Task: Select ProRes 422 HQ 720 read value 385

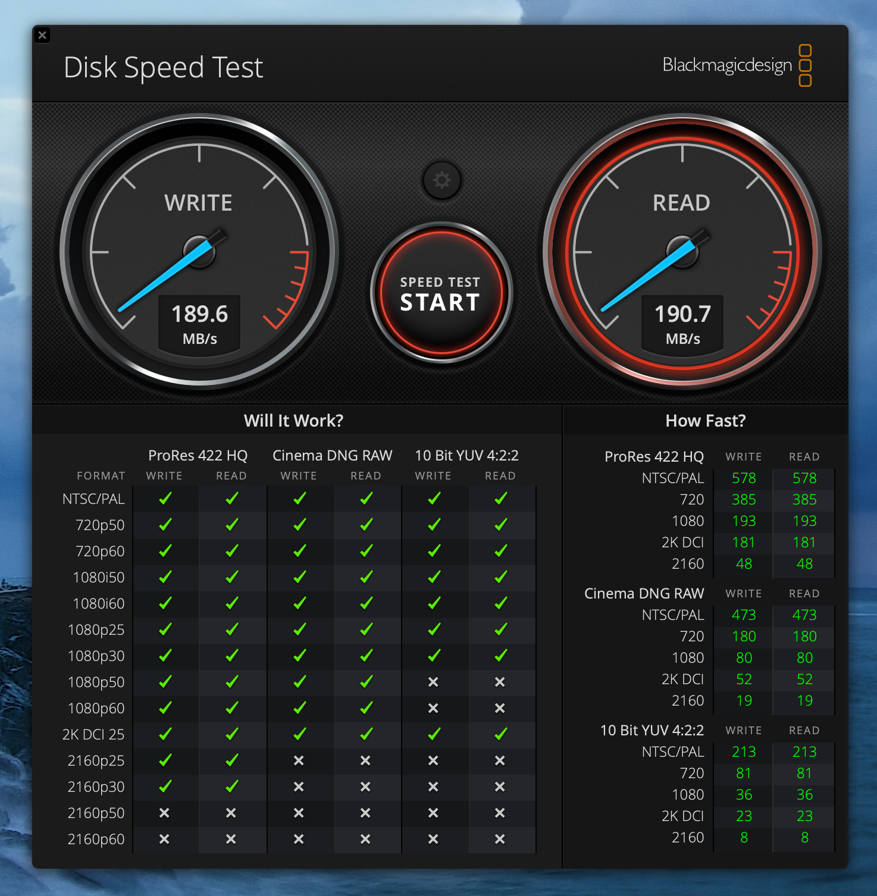Action: [x=804, y=499]
